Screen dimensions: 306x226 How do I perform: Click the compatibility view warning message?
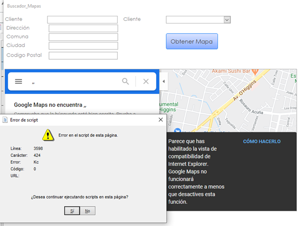[196, 171]
